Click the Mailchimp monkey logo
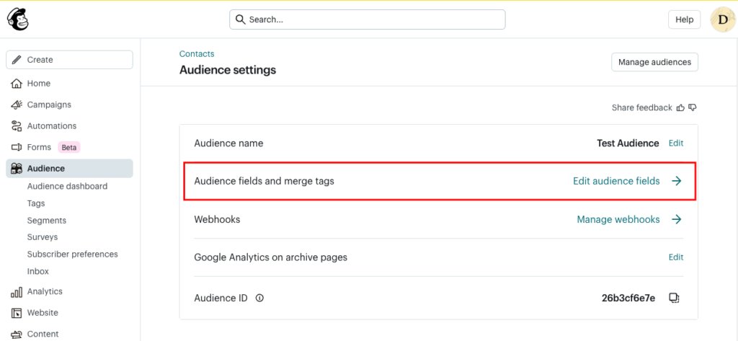738x341 pixels. click(x=19, y=19)
